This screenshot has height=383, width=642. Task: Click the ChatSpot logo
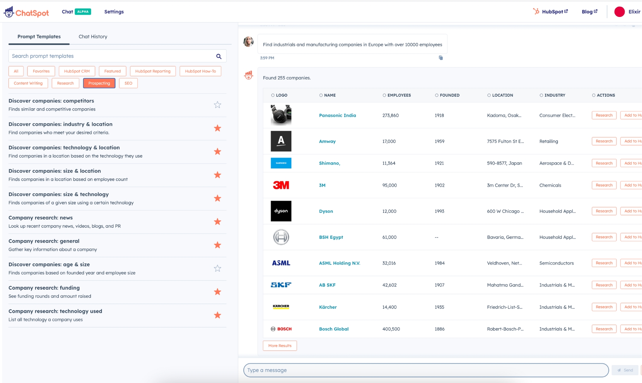coord(27,12)
